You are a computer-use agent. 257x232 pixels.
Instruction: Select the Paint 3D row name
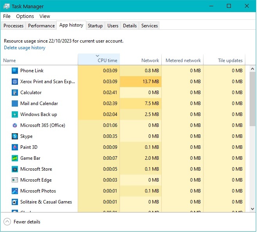tap(29, 147)
